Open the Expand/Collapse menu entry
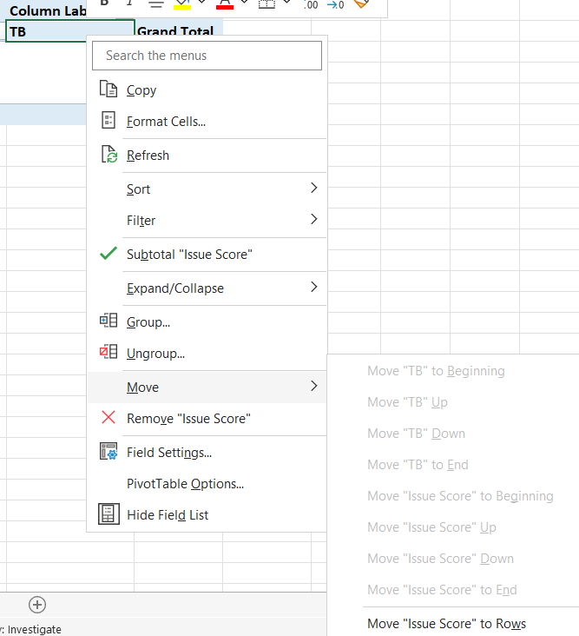The width and height of the screenshot is (579, 636). coord(207,288)
